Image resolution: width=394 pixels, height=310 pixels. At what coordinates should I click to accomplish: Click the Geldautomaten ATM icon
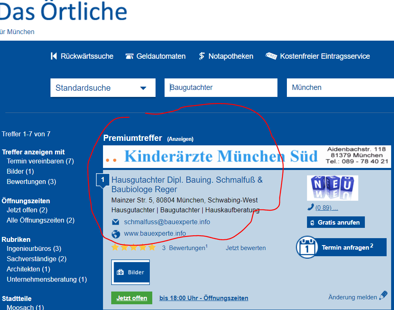(129, 56)
